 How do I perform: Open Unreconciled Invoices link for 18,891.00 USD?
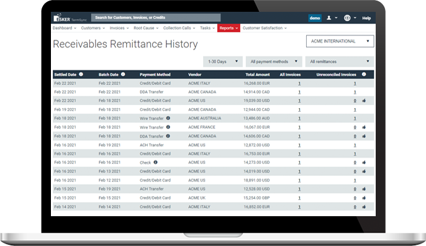(355, 181)
